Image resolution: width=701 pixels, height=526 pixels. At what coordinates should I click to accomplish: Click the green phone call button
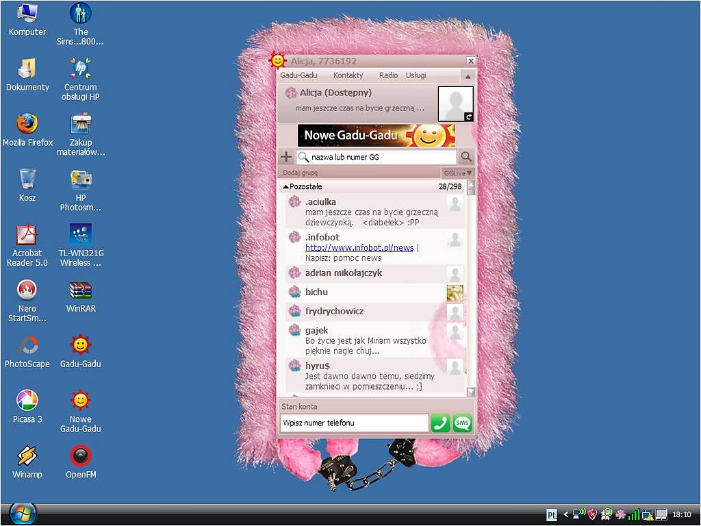[440, 423]
